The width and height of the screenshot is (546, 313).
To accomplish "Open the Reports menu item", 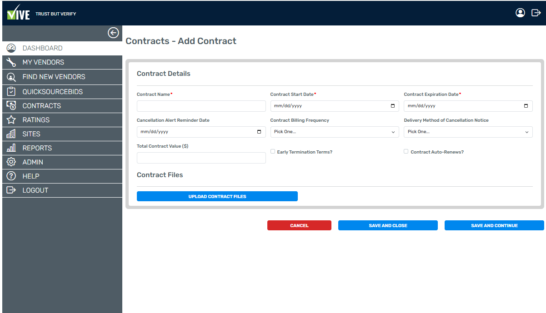I will [37, 148].
